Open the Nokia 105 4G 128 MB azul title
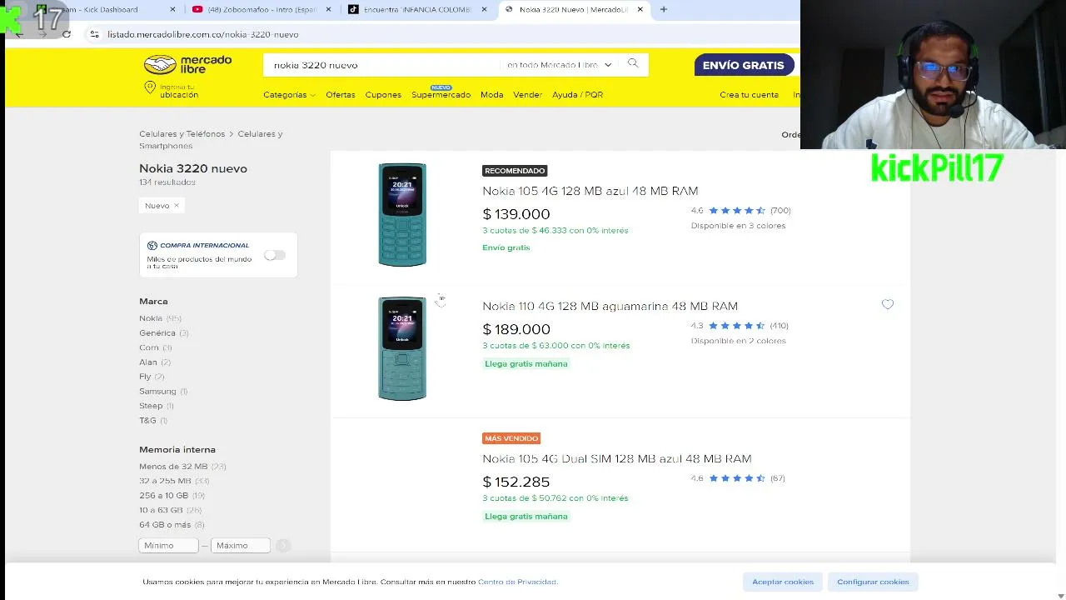The image size is (1066, 600). 590,191
